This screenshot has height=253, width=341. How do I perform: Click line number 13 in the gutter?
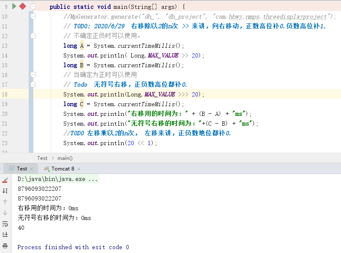pos(5,46)
